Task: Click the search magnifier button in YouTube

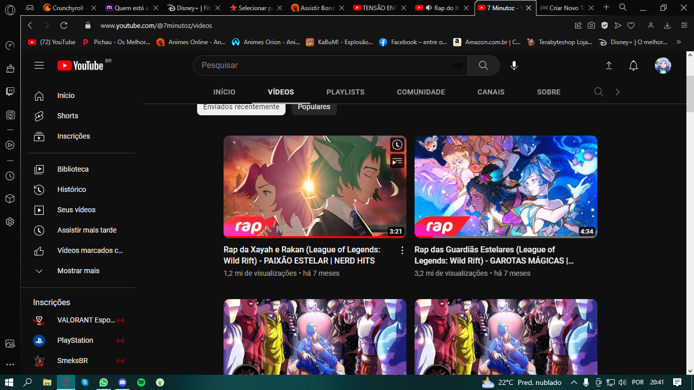Action: (484, 66)
